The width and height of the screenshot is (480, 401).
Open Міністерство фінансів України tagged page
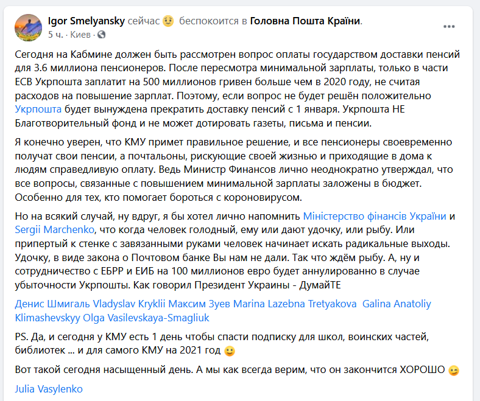coord(375,216)
